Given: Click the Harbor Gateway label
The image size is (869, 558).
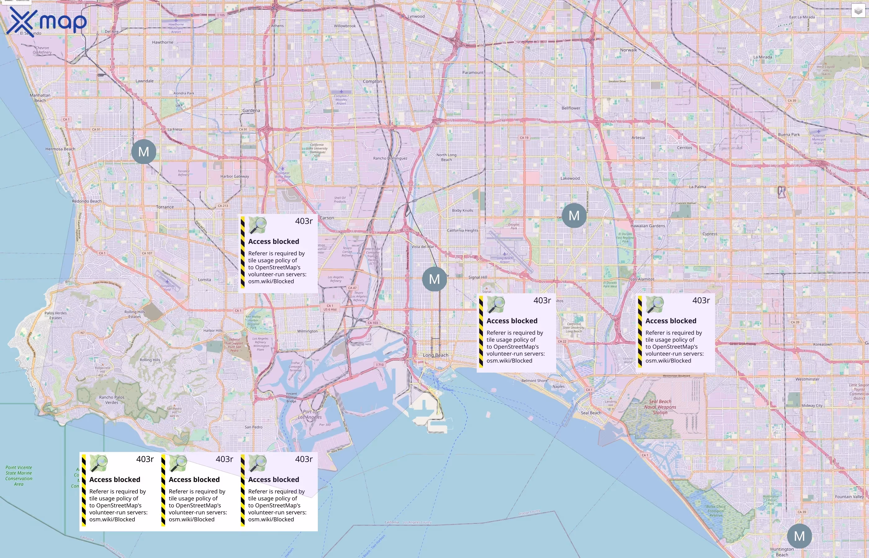Looking at the screenshot, I should [x=235, y=176].
